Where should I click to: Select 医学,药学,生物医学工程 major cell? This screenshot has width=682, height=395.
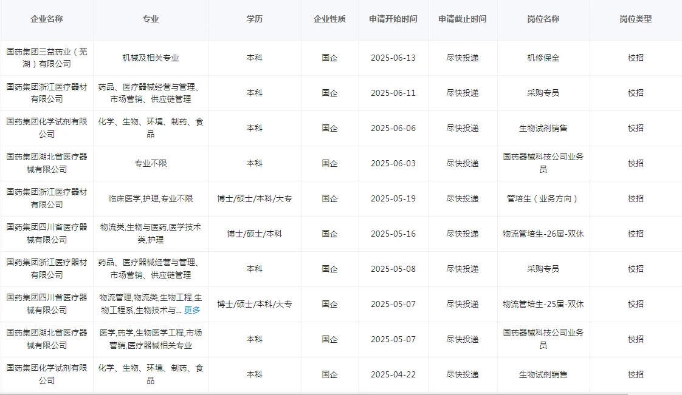coord(151,339)
